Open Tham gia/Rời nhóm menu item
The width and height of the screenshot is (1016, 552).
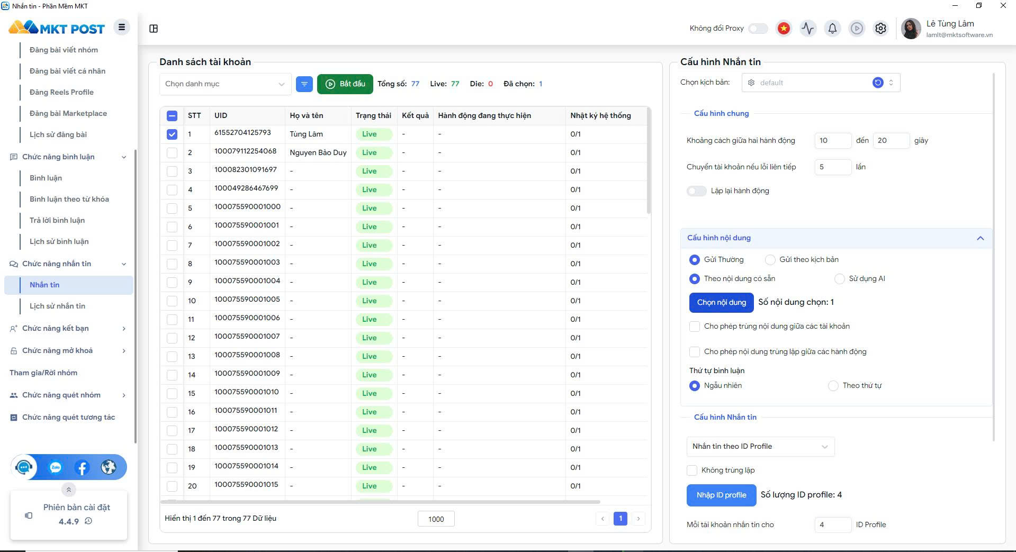[x=43, y=373]
